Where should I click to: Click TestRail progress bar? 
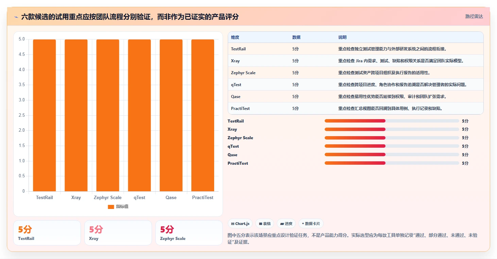(x=392, y=121)
